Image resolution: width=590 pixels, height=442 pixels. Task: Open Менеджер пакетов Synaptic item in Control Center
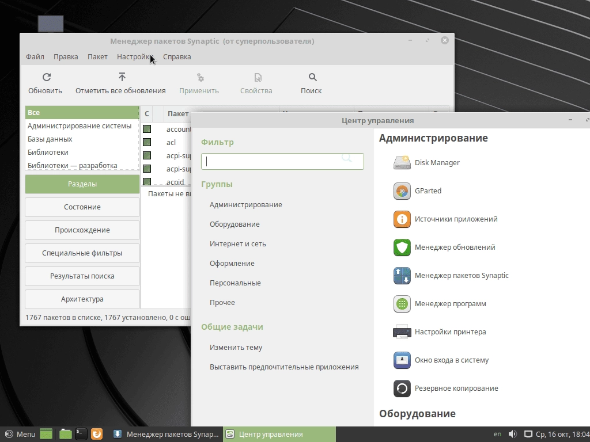pyautogui.click(x=451, y=276)
